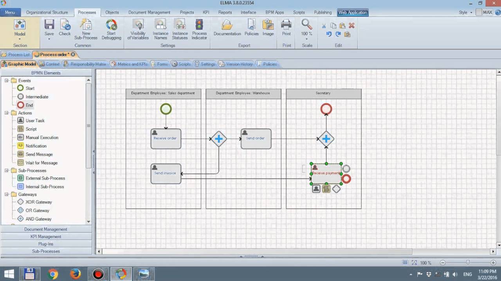Add script task from Receive payment quick menu
Viewport: 501px width, 281px height.
[x=326, y=189]
